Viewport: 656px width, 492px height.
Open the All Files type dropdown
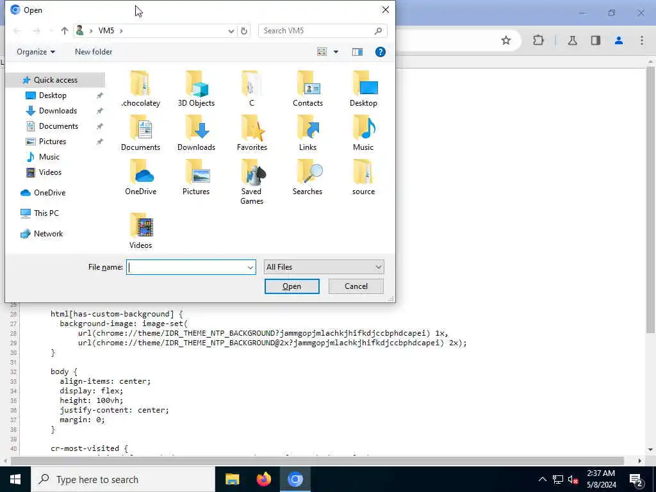click(324, 267)
